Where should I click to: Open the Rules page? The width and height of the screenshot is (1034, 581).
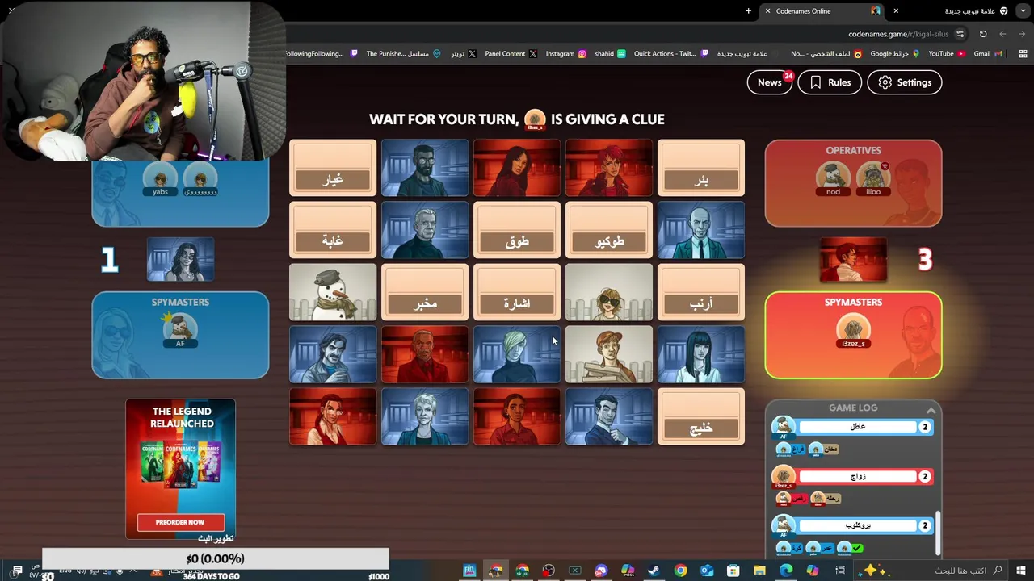click(830, 82)
